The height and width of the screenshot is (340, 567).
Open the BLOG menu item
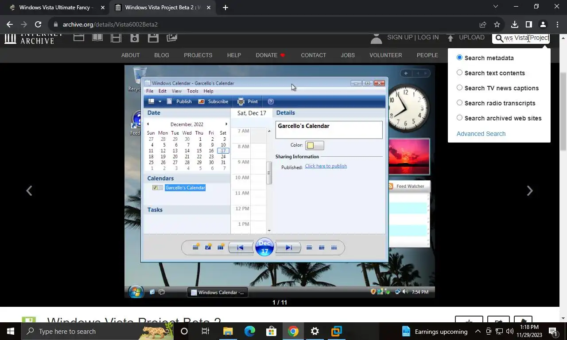162,55
